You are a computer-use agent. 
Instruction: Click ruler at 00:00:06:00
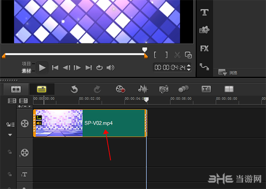(181, 99)
